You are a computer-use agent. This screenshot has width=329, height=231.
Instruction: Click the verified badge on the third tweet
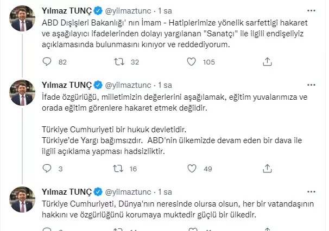tap(98, 191)
